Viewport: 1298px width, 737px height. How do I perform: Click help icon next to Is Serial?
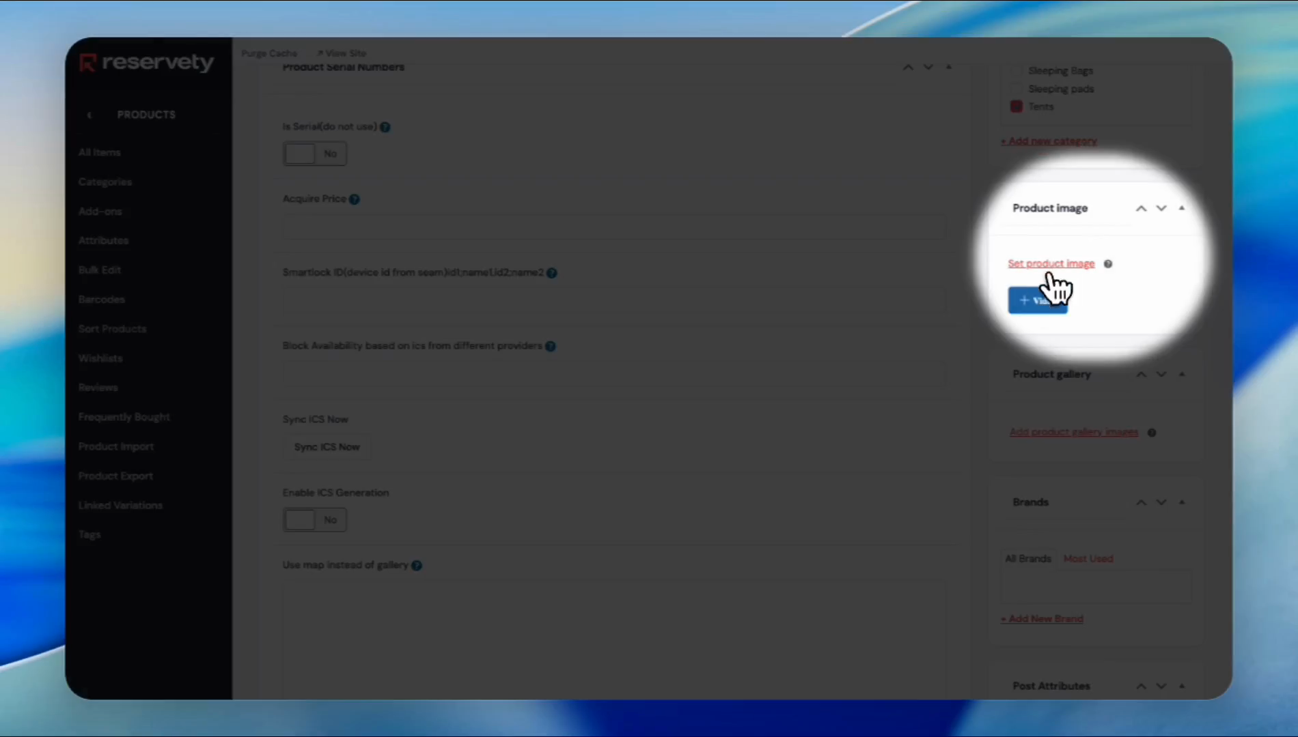385,127
